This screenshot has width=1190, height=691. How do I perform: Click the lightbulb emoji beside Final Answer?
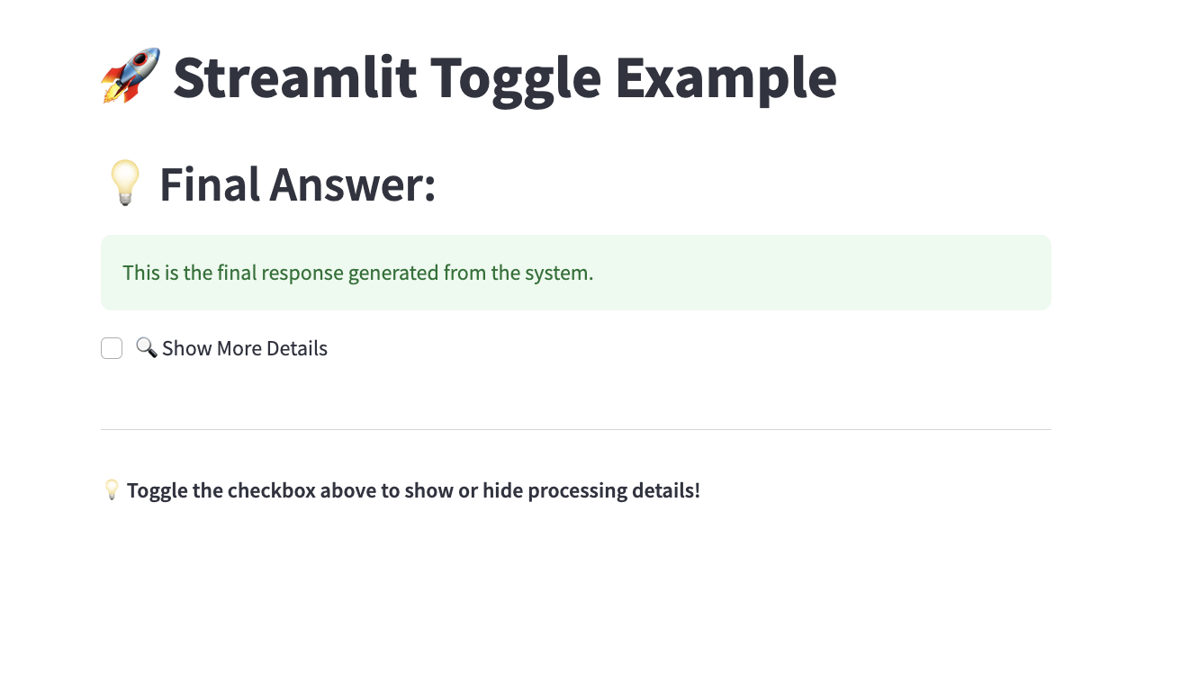pyautogui.click(x=125, y=183)
